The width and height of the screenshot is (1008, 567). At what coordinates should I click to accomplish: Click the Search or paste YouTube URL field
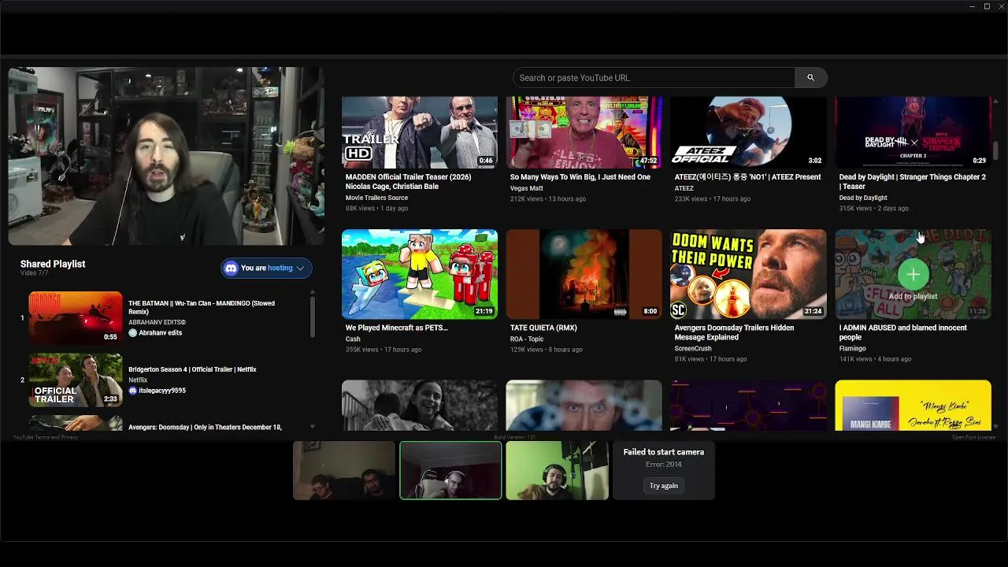tap(654, 78)
